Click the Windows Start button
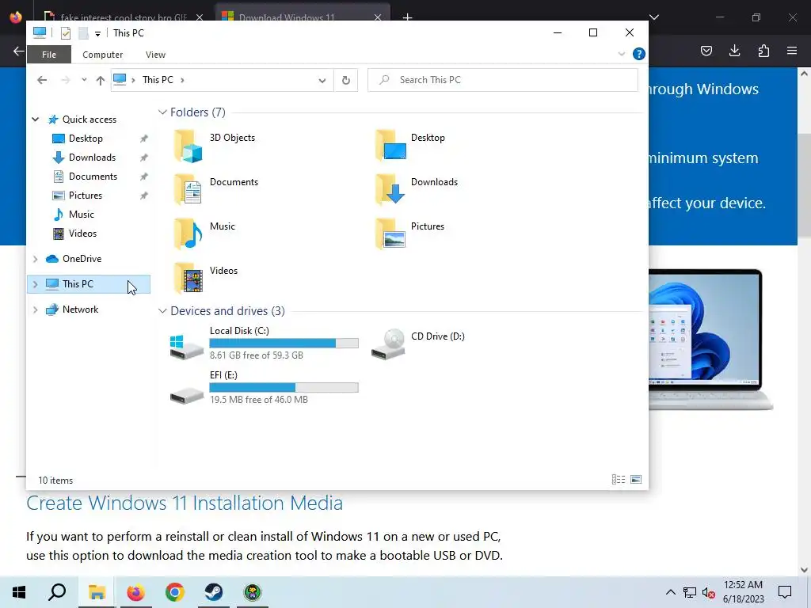 19,592
